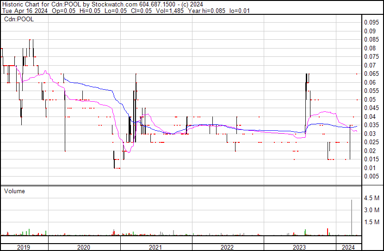This screenshot has height=251, width=384.
Task: Click the 0.085 price axis value
Action: [372, 40]
